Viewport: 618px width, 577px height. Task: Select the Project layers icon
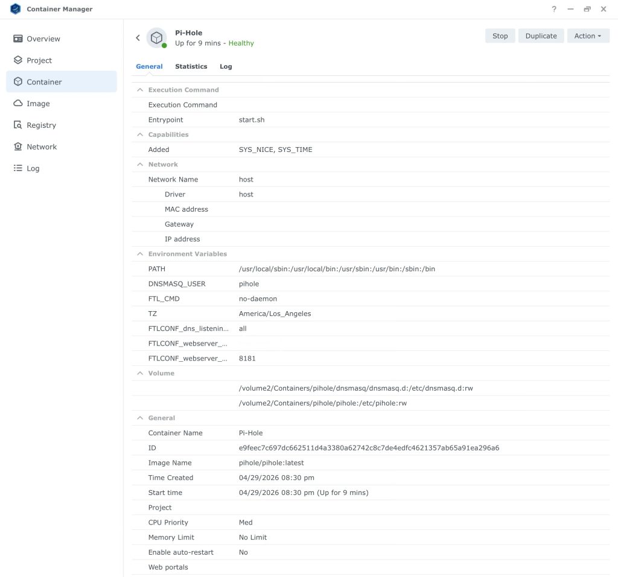[x=18, y=60]
